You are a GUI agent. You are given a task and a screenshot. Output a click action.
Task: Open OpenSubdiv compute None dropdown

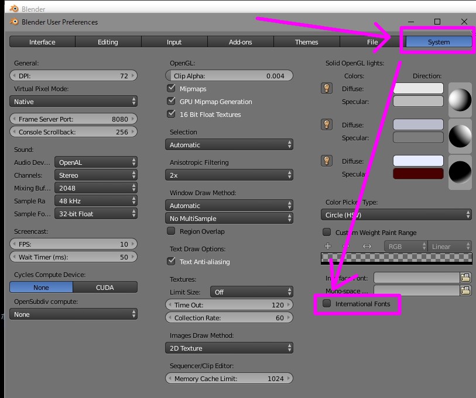click(73, 314)
